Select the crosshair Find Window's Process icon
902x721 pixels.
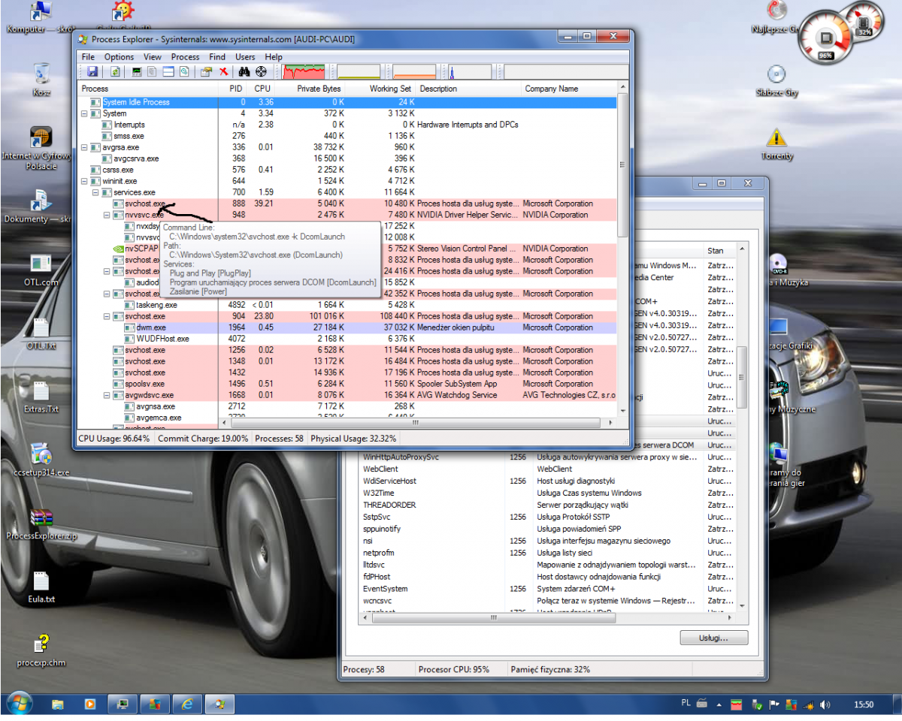[261, 72]
